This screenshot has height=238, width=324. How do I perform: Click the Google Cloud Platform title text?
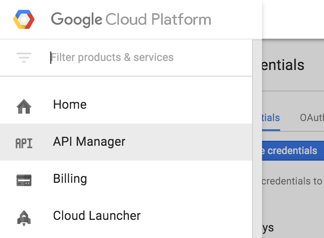131,20
